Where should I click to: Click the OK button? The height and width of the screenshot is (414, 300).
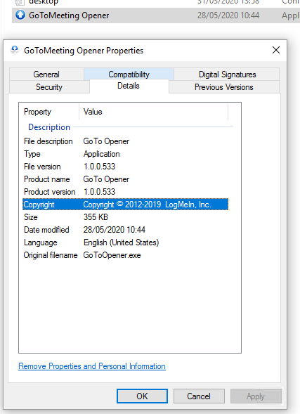pos(142,396)
